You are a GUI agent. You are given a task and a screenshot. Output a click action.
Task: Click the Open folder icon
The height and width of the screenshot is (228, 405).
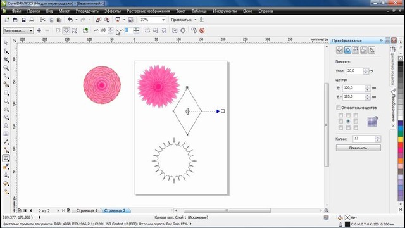(x=15, y=20)
